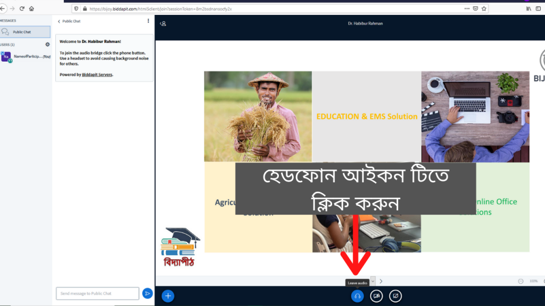Image resolution: width=545 pixels, height=306 pixels.
Task: Click the browser forward arrow
Action: [x=12, y=8]
